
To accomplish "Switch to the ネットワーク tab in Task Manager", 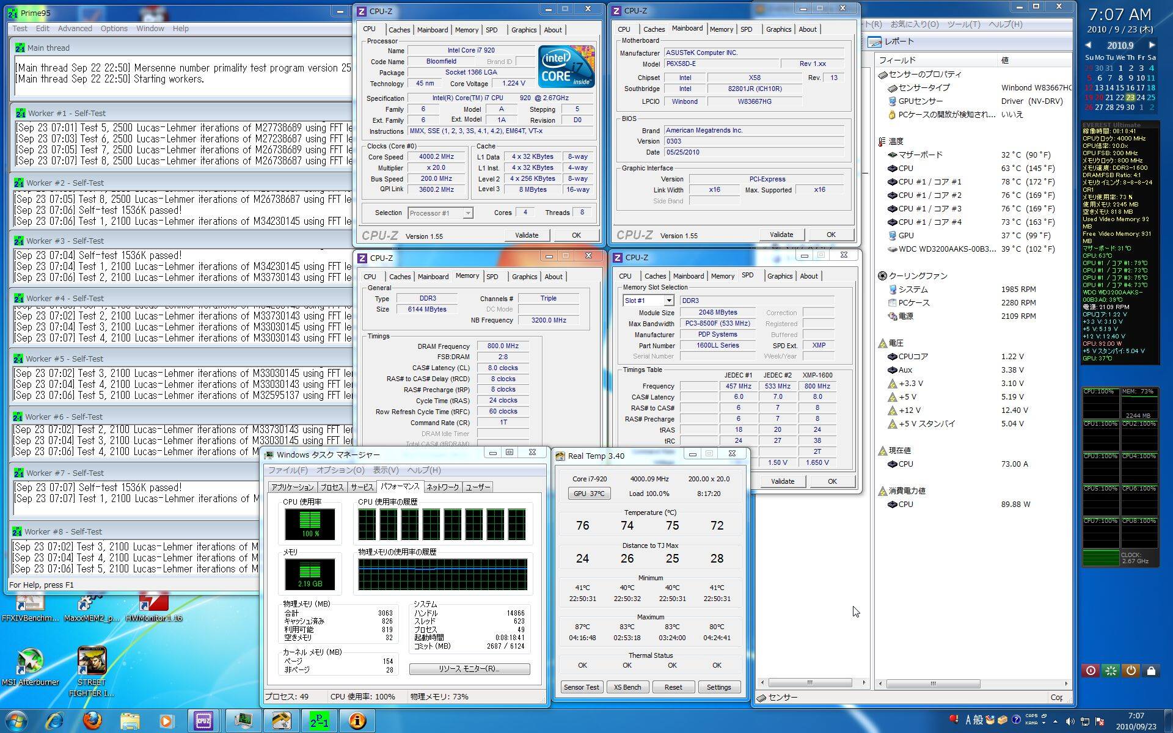I will [442, 487].
